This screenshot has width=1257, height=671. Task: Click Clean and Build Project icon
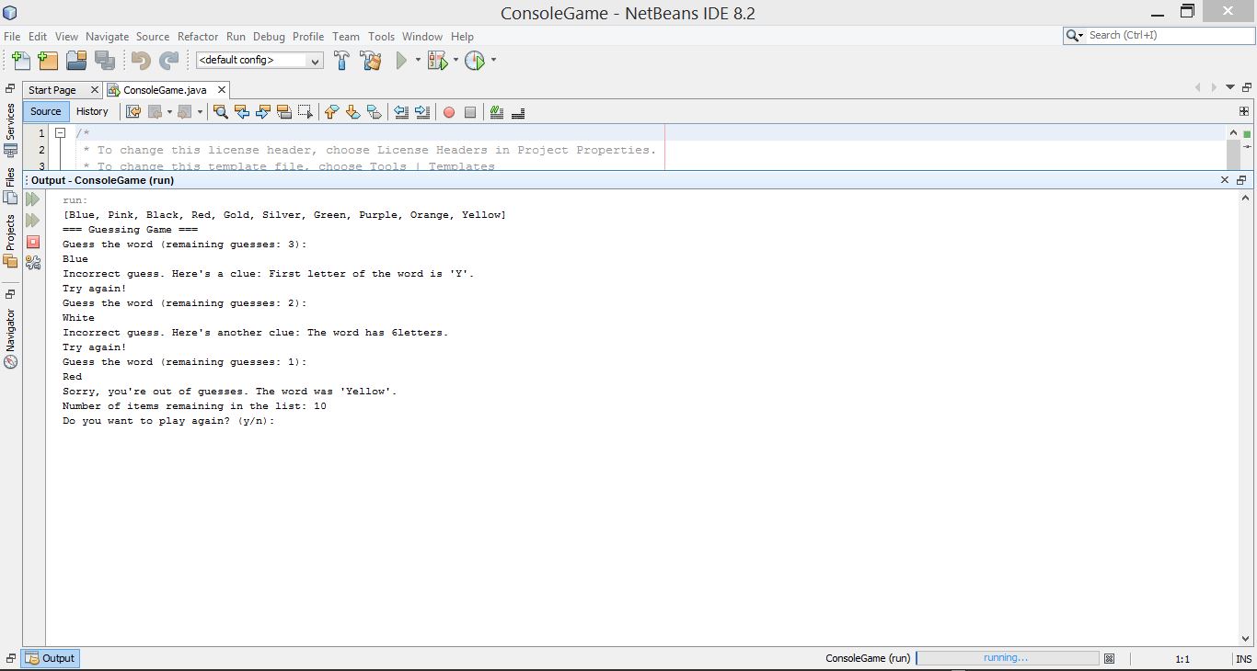tap(371, 61)
